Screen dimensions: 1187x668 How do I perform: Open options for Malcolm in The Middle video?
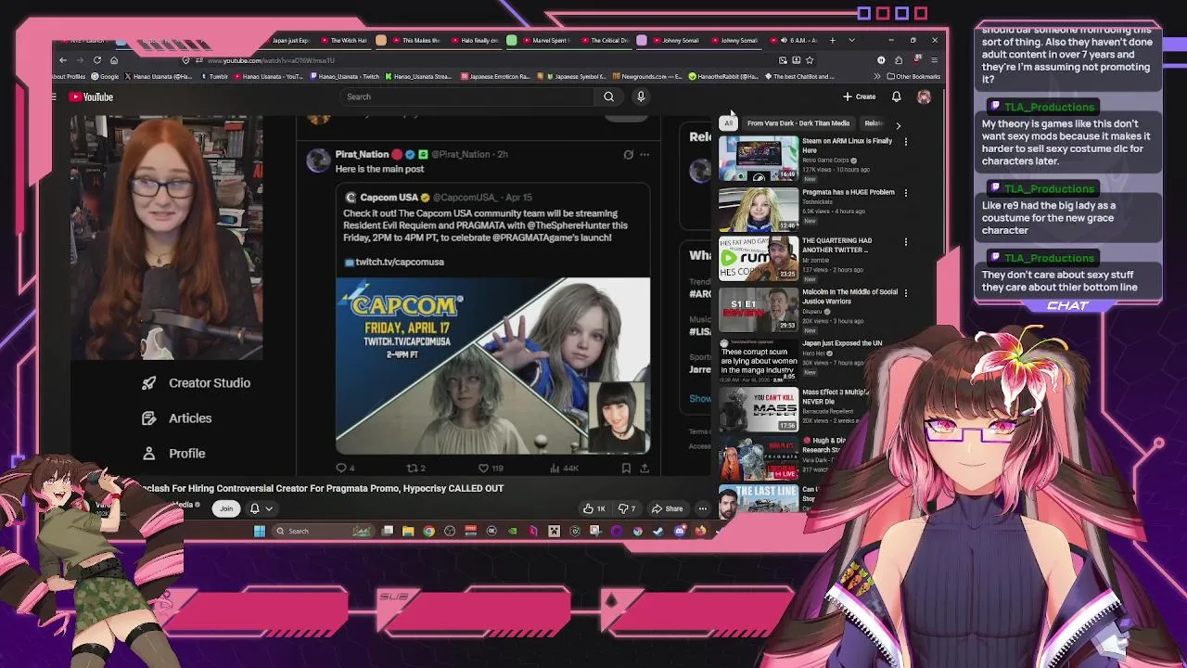906,292
